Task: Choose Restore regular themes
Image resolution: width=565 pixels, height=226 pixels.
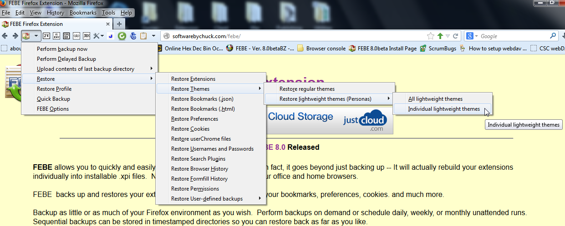Action: point(329,89)
